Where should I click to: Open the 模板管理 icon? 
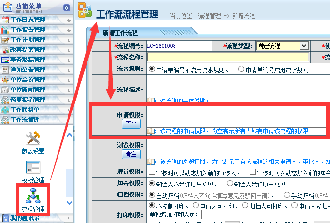point(33,168)
